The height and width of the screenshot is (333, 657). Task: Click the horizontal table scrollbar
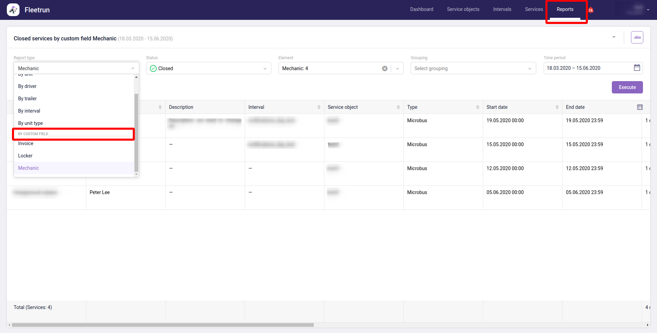163,325
